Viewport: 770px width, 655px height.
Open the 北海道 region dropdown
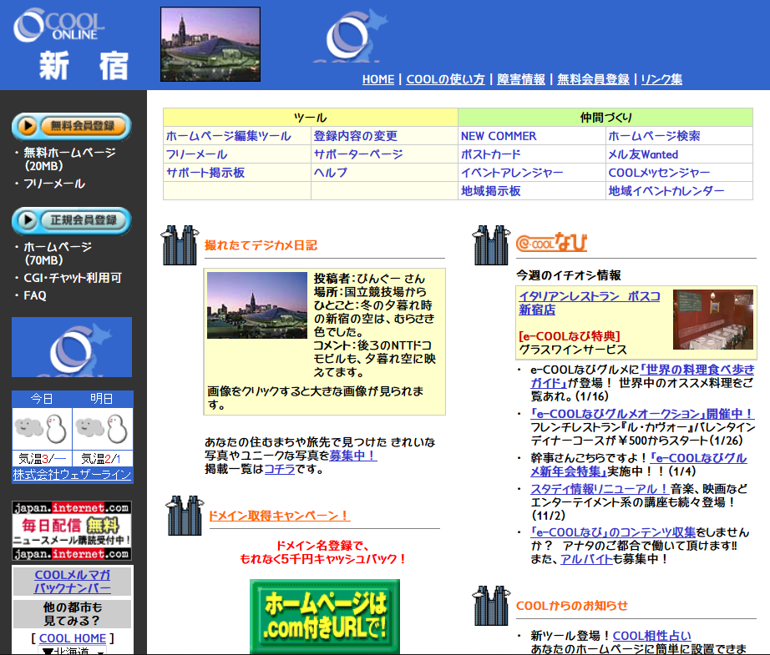click(x=72, y=650)
